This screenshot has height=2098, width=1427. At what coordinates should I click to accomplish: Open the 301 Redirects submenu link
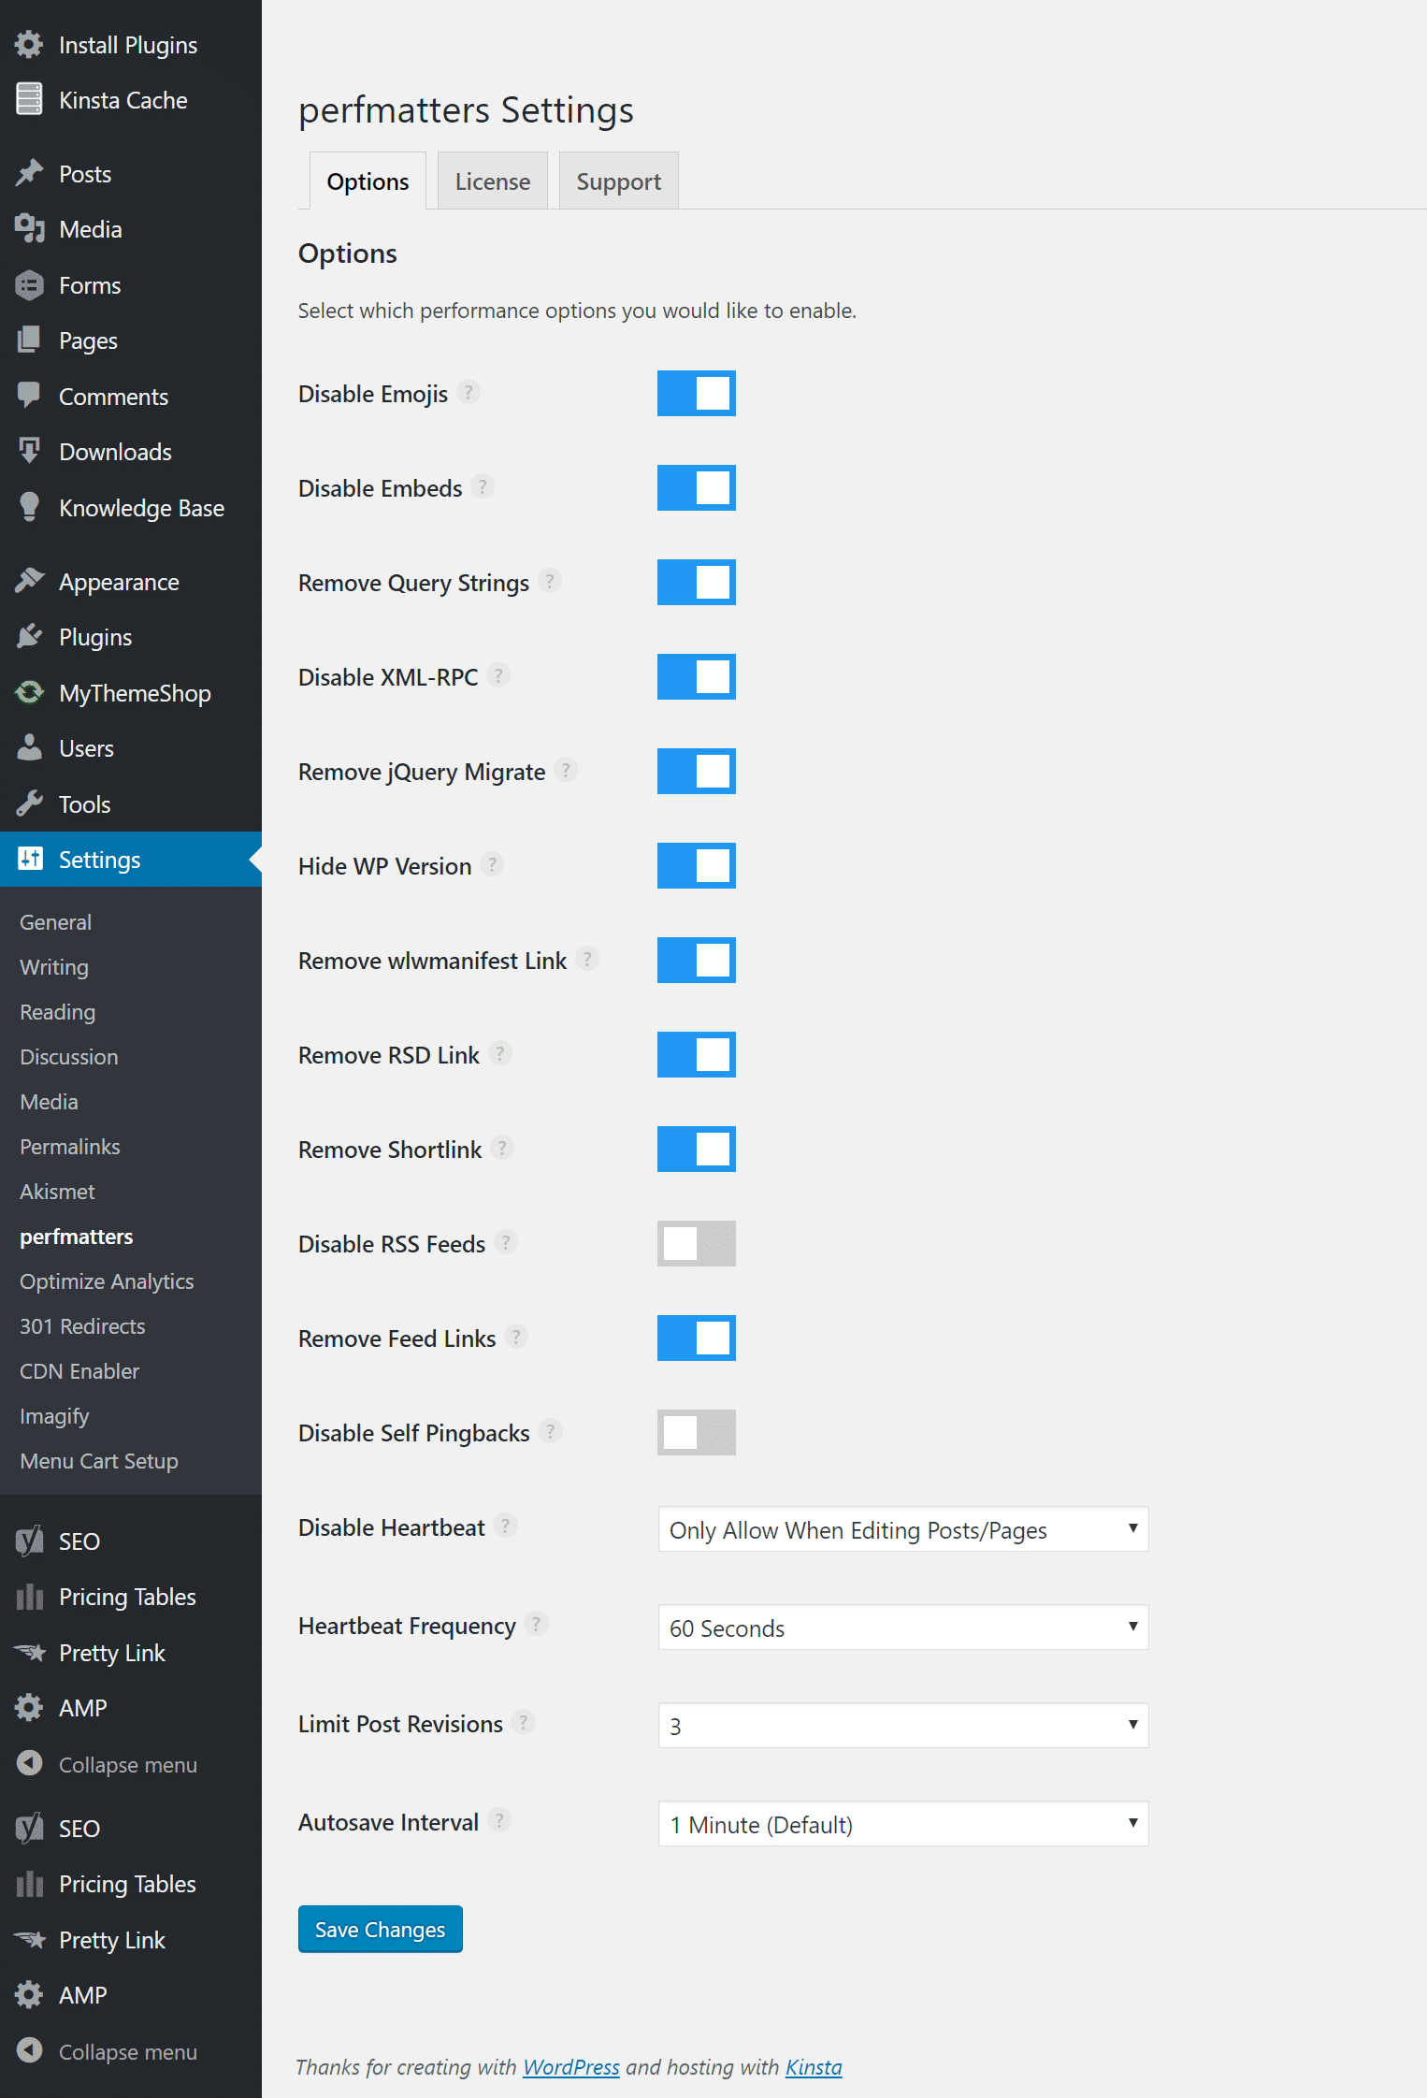tap(82, 1325)
